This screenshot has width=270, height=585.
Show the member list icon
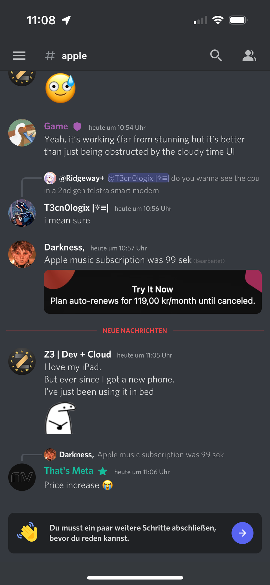click(249, 56)
